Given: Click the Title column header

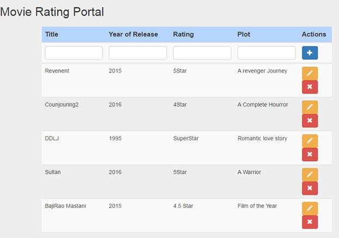Looking at the screenshot, I should pos(52,34).
